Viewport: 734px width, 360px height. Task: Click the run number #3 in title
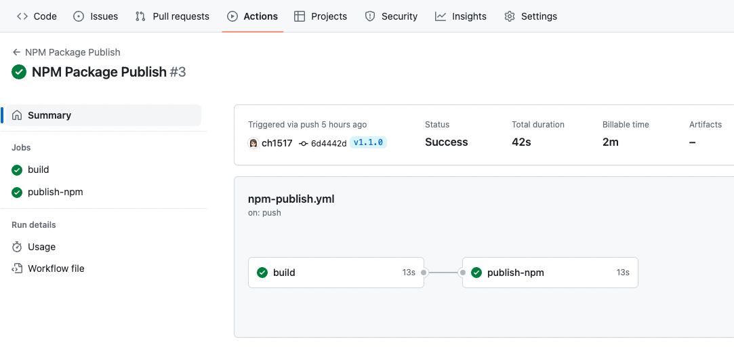tap(178, 72)
